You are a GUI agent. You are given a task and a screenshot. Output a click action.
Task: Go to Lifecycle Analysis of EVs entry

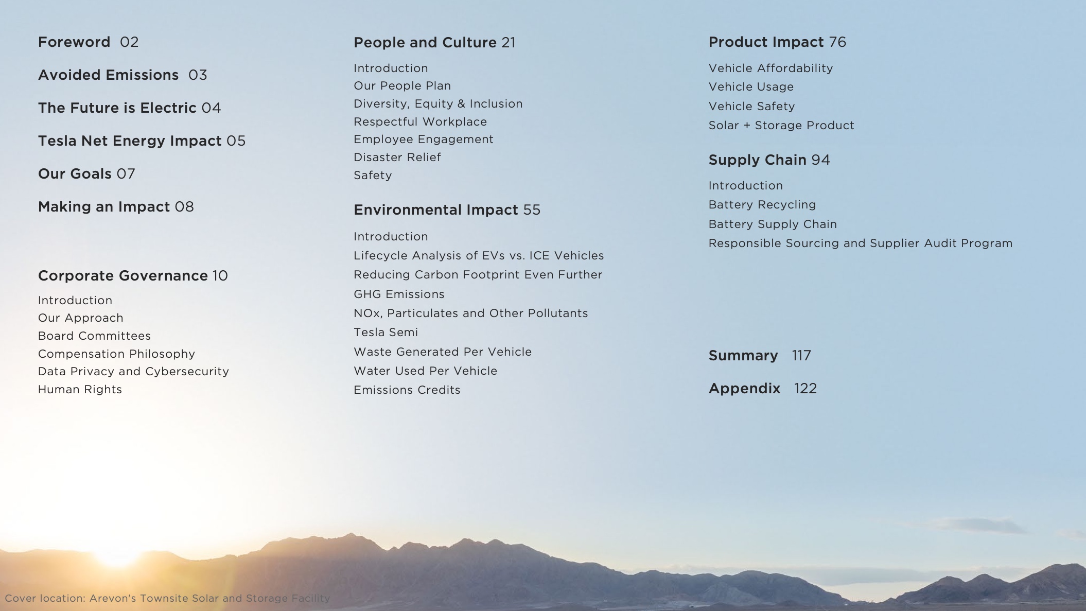pos(479,256)
